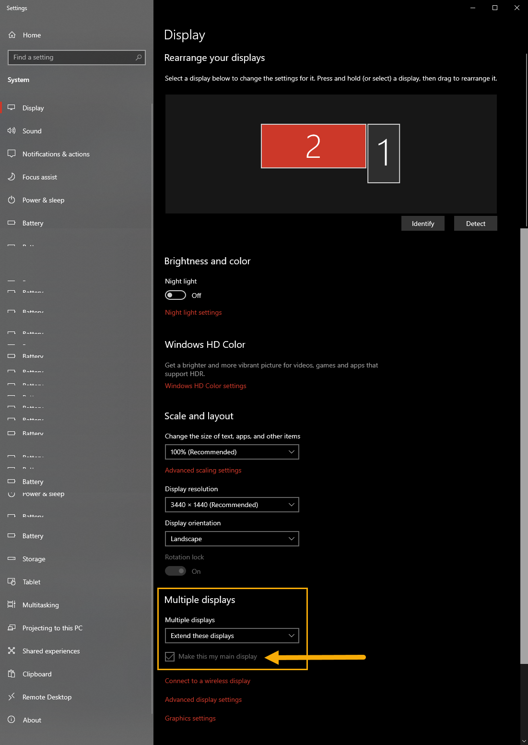Focus the Find a setting search field

pyautogui.click(x=77, y=58)
